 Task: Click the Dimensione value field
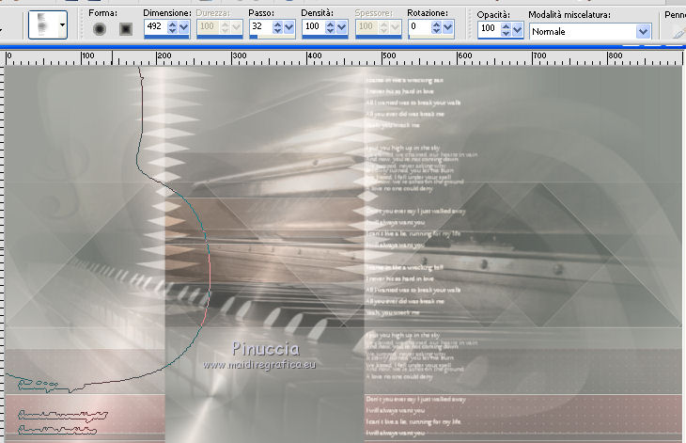pos(155,26)
